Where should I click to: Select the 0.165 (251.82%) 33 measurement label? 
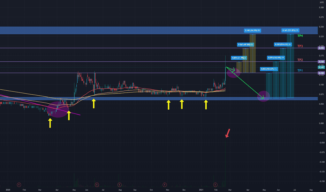290,30
